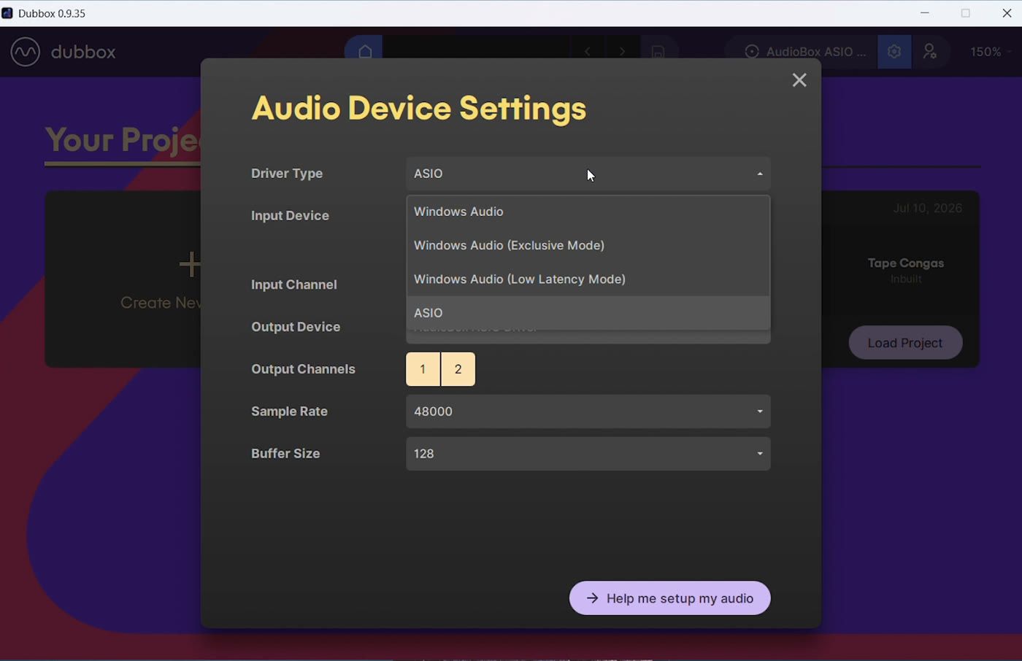Click the Dubbox app icon in title bar
1022x661 pixels.
click(7, 13)
